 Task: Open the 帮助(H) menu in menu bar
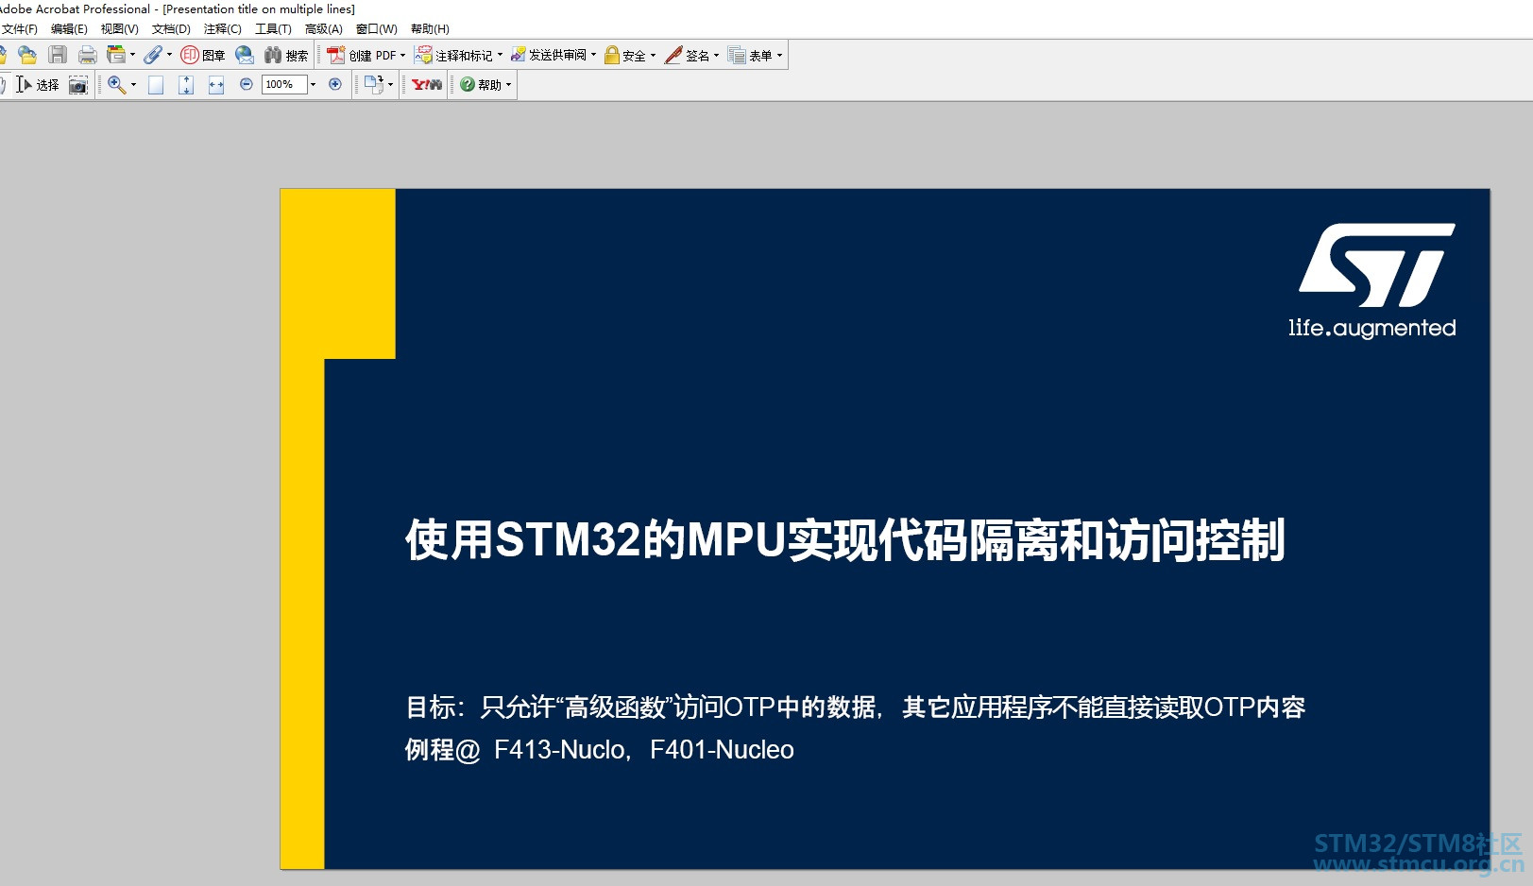click(x=430, y=29)
